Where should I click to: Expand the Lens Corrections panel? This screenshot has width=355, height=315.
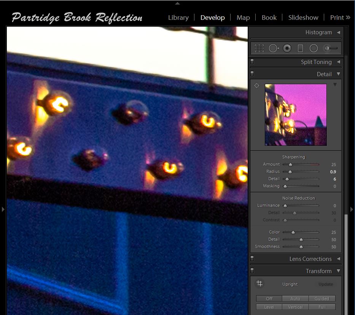point(339,259)
